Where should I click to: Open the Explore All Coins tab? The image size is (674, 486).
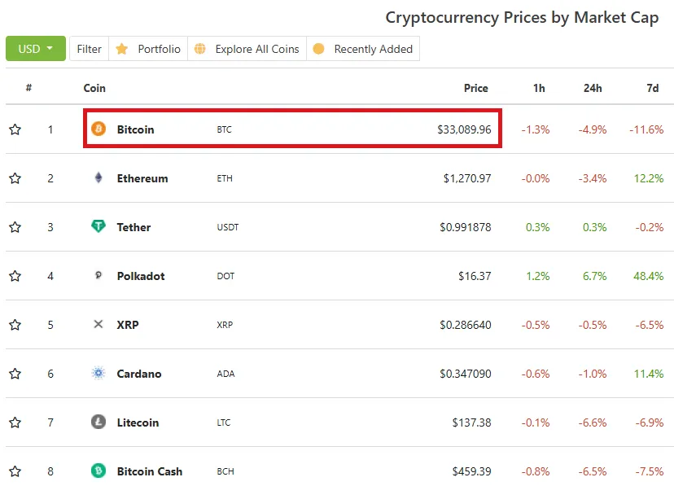click(x=247, y=49)
